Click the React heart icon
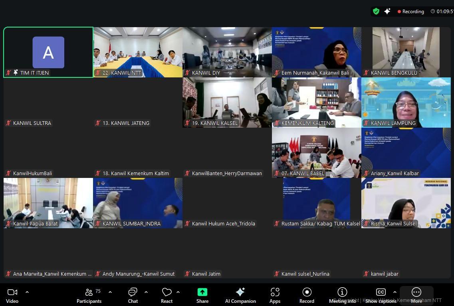Screen dimensions: 454x306 coord(167,295)
